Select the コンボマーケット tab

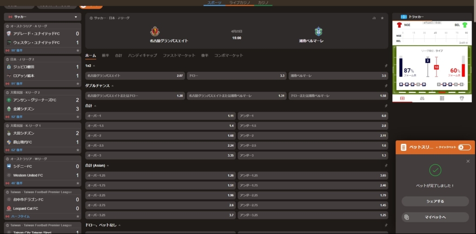229,55
